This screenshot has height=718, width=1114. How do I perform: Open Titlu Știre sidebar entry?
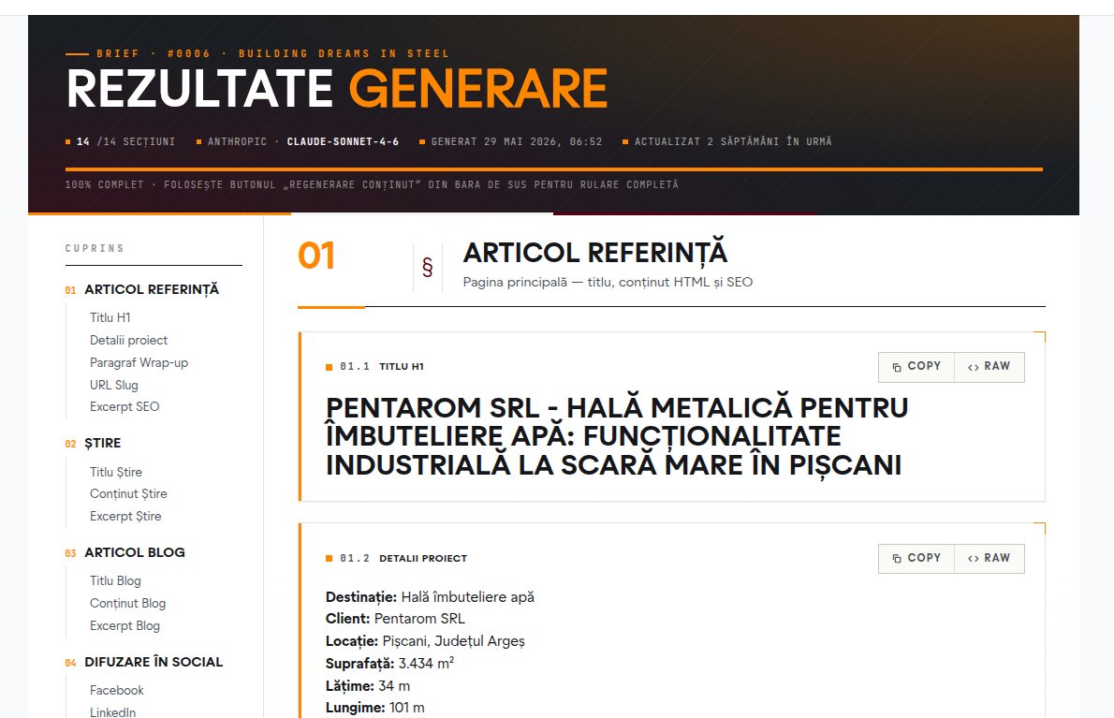[116, 473]
